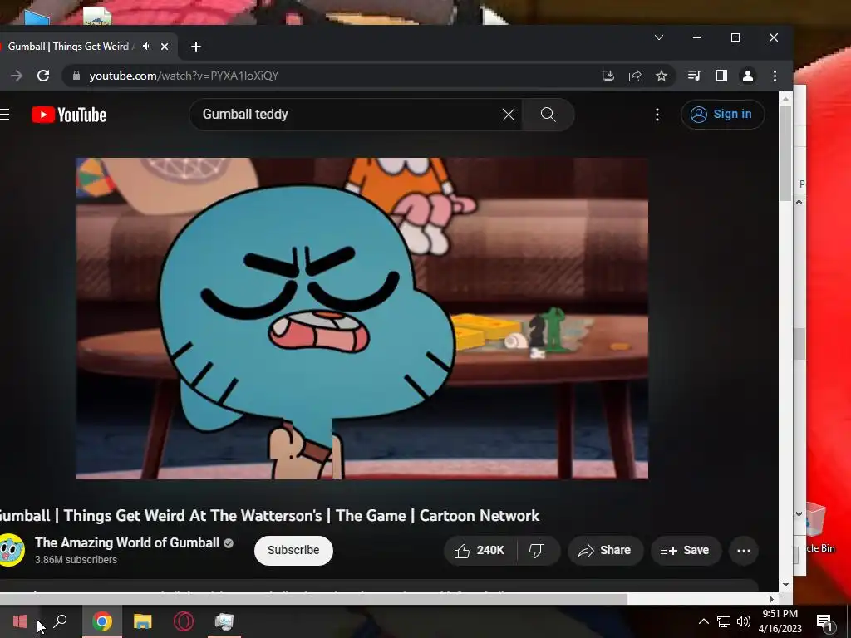The image size is (851, 638).
Task: Reload the YouTube page
Action: pos(43,76)
